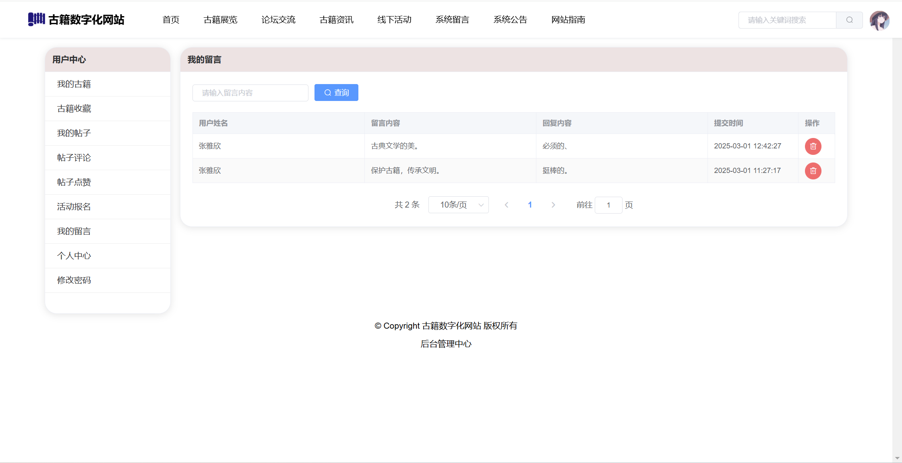Open 我的古籍 in sidebar
902x463 pixels.
tap(74, 84)
